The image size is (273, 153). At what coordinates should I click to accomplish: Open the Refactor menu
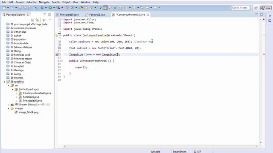31,2
